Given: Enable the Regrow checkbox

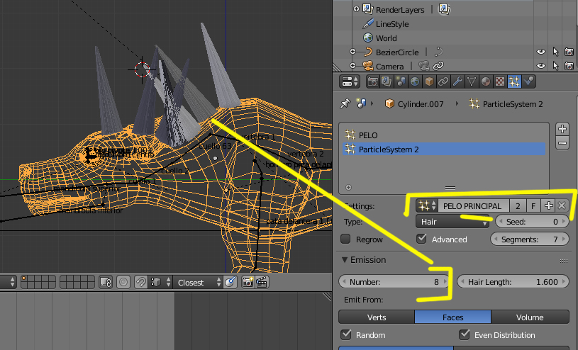Looking at the screenshot, I should pos(346,239).
